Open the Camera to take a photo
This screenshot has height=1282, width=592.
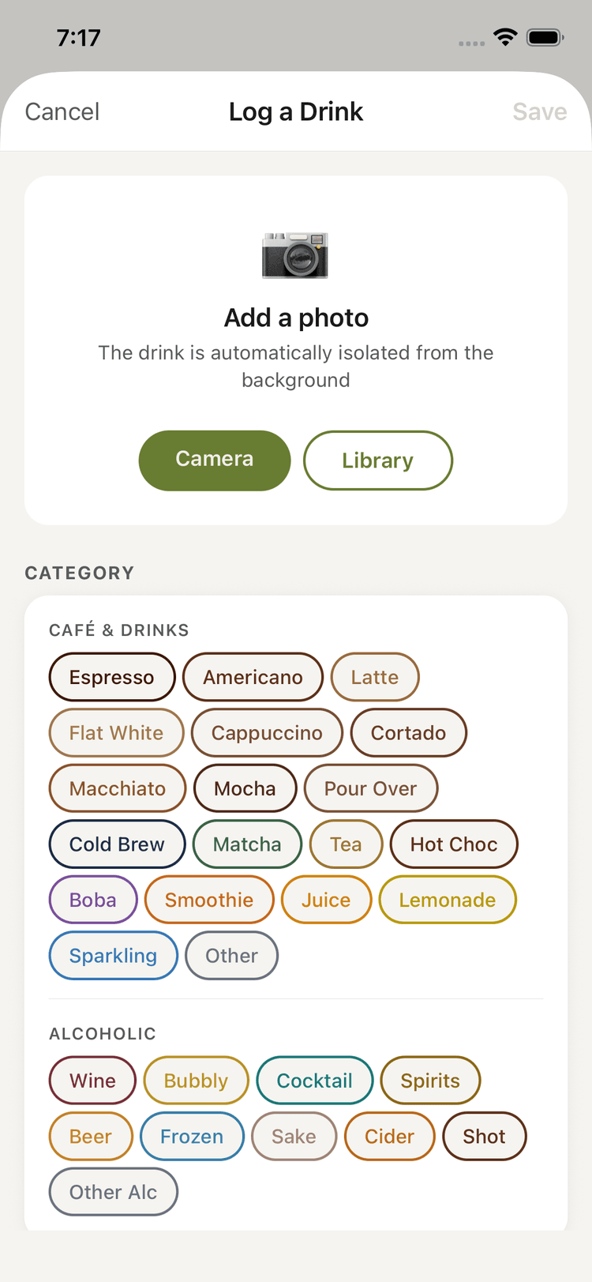pyautogui.click(x=215, y=460)
